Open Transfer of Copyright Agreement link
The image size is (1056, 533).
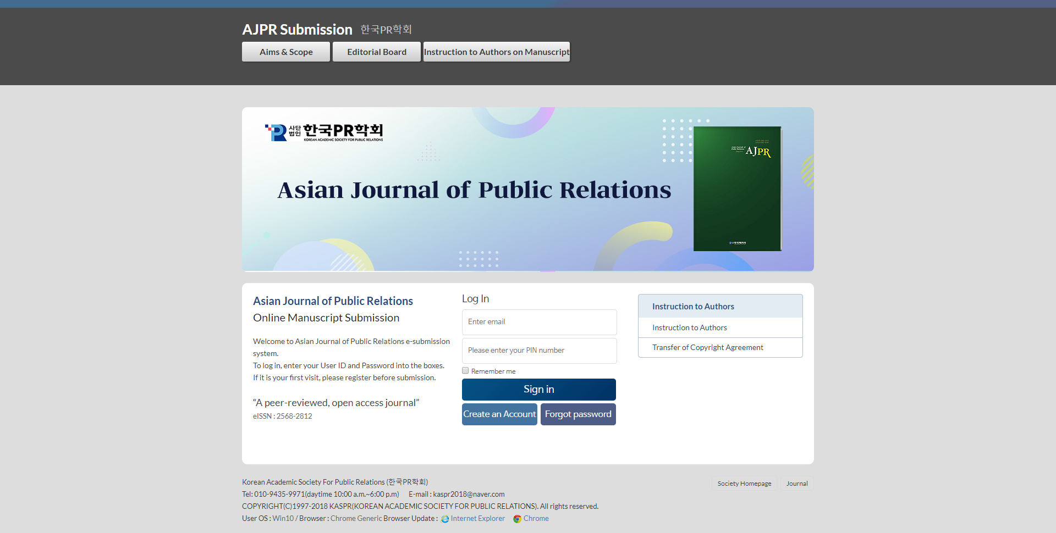pyautogui.click(x=720, y=347)
